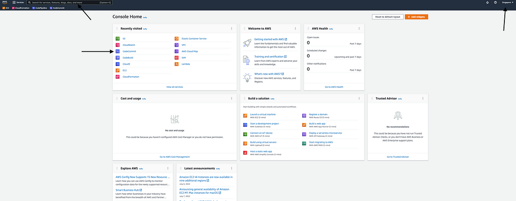Click the Register a domain icon
Screen dimensions: 516x201
(304, 115)
